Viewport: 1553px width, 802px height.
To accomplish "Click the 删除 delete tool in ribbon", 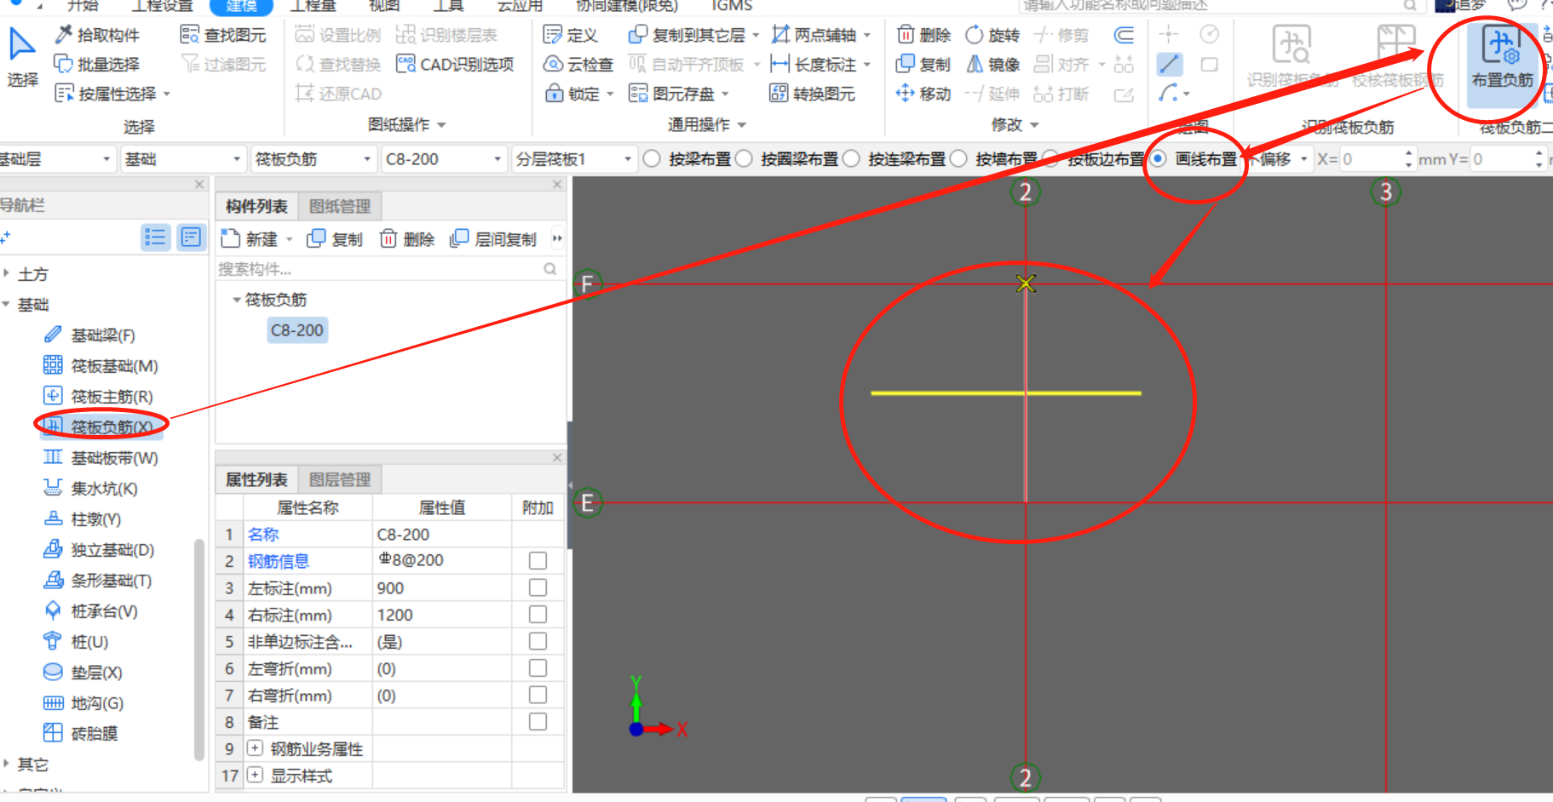I will 923,35.
